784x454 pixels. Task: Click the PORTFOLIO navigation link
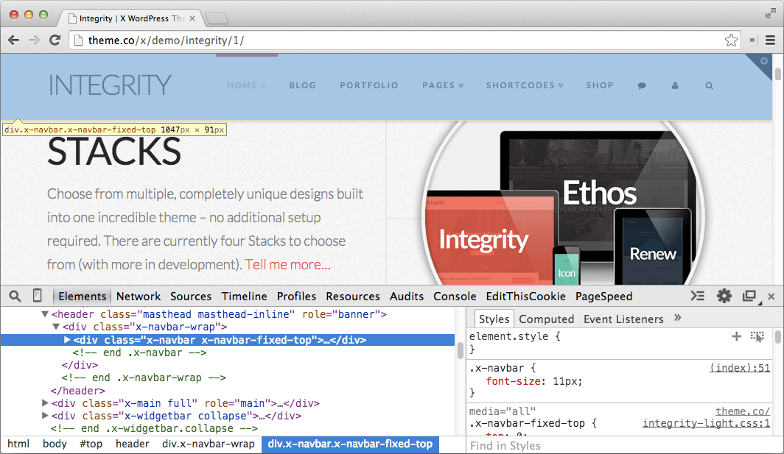pyautogui.click(x=369, y=85)
